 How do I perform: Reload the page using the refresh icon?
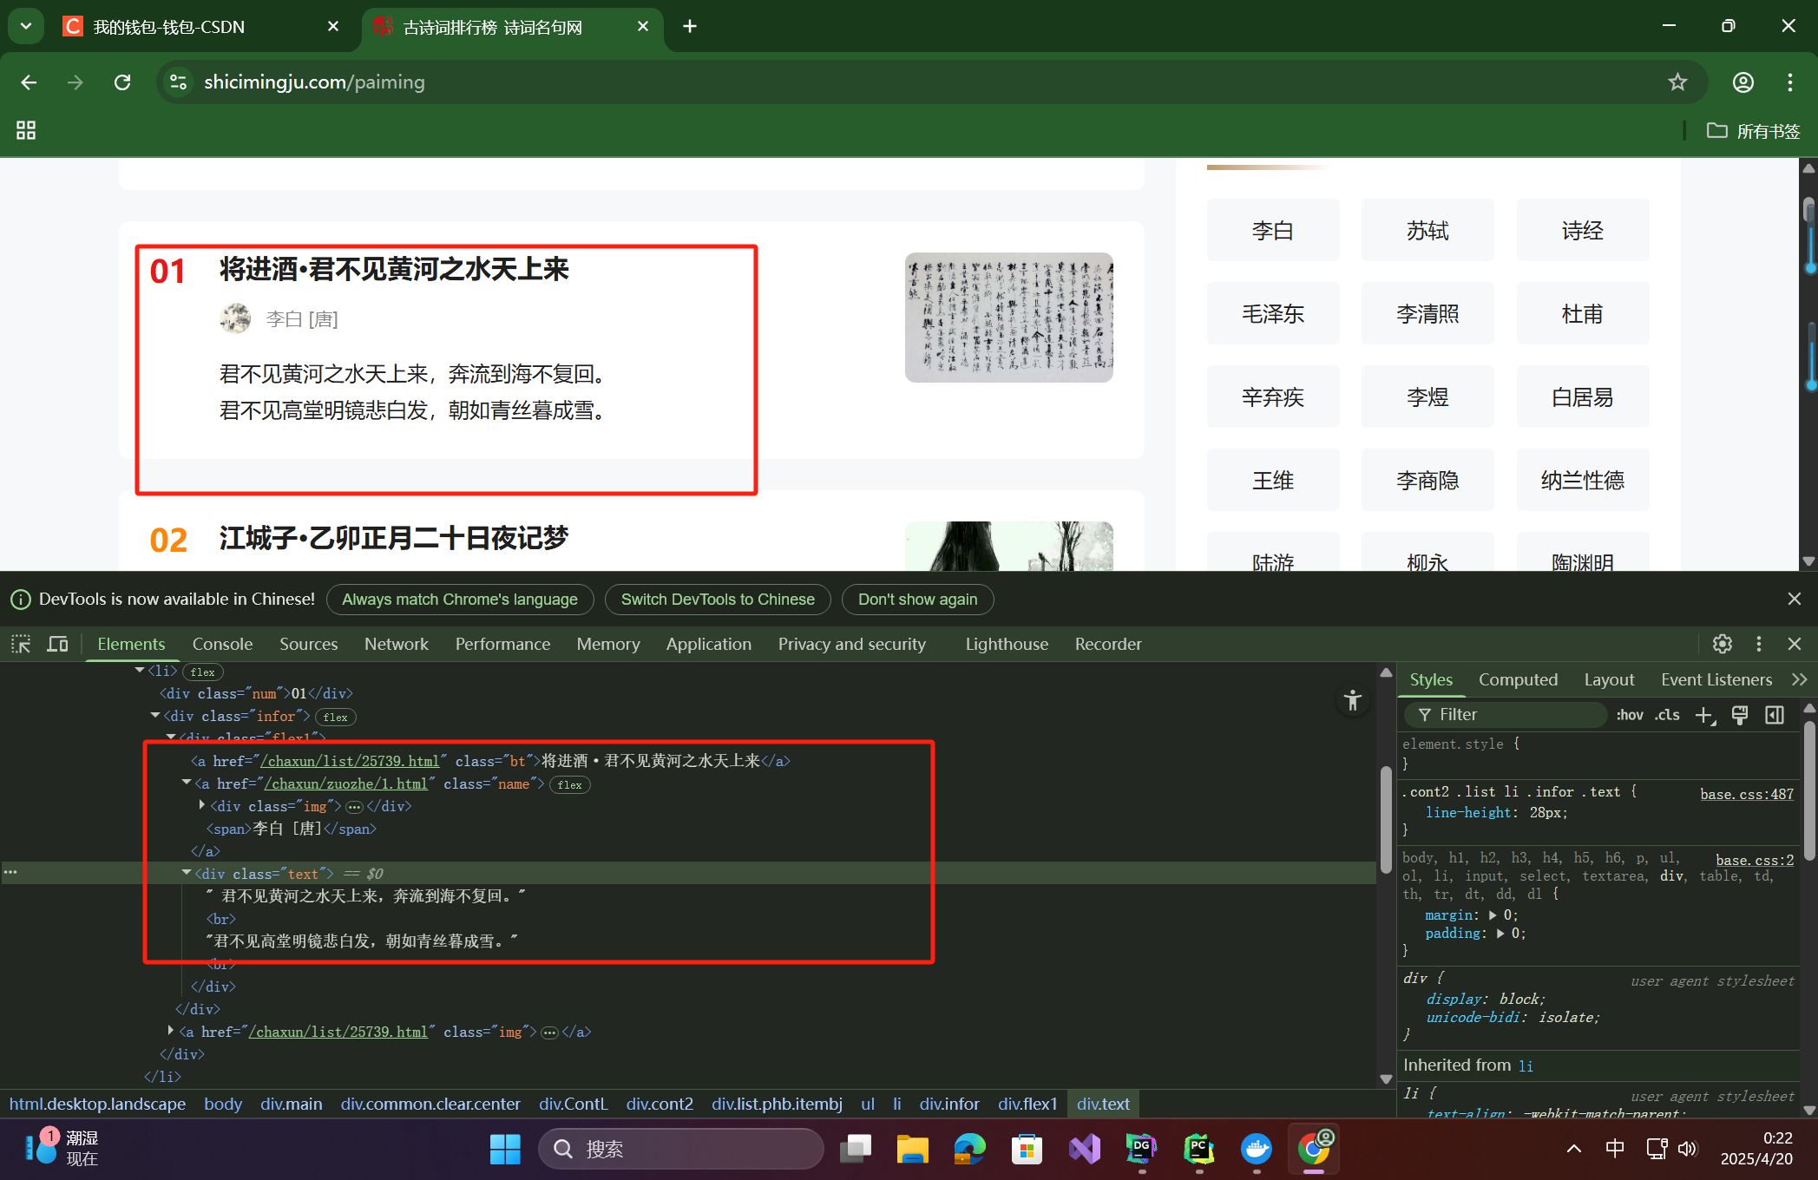tap(122, 82)
